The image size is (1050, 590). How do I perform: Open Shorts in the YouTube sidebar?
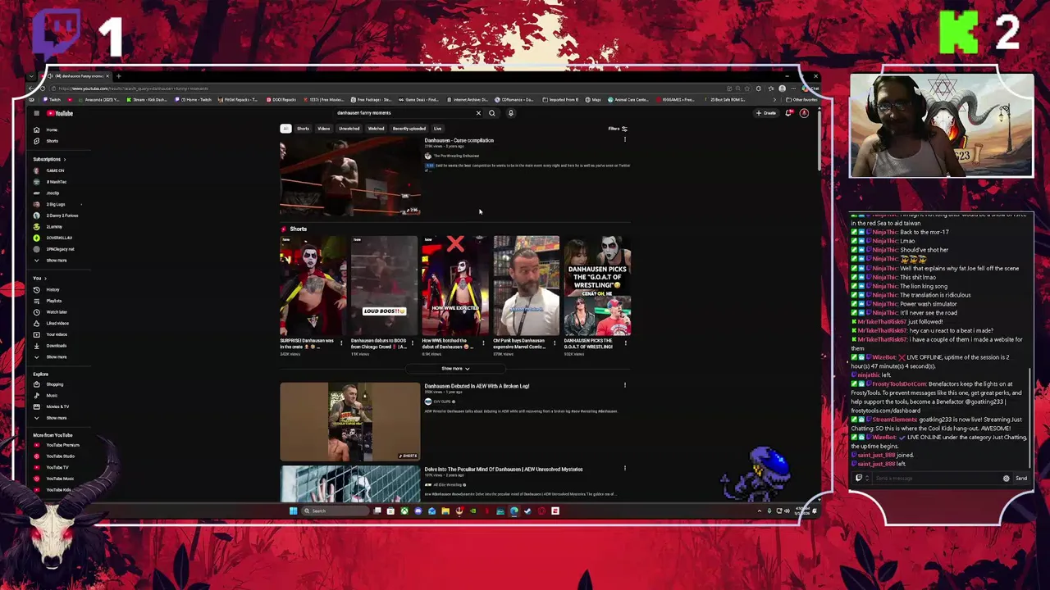[52, 141]
